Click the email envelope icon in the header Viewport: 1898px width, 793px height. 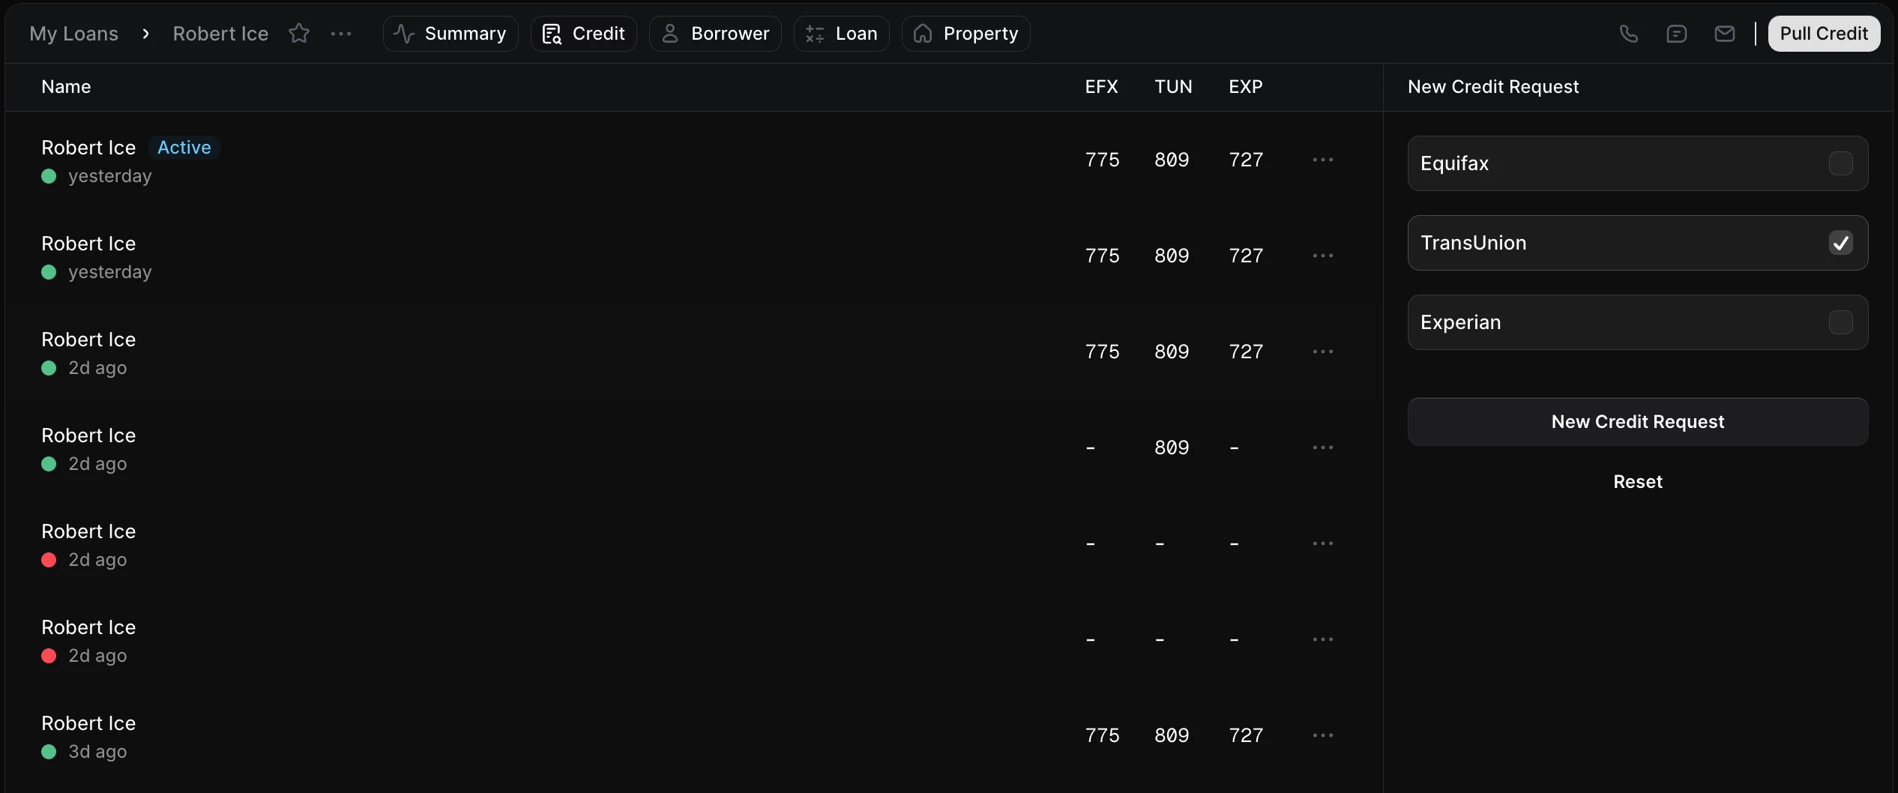1725,34
